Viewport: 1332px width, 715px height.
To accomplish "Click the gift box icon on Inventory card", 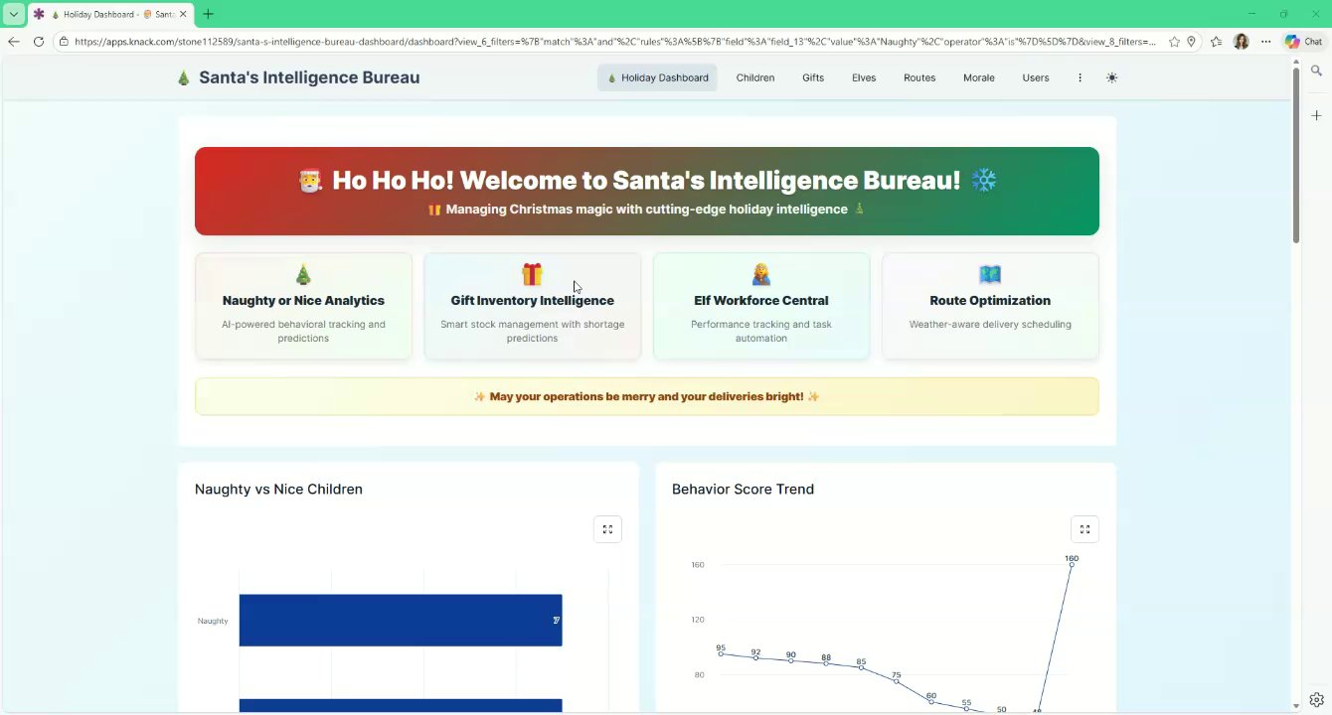I will (532, 274).
